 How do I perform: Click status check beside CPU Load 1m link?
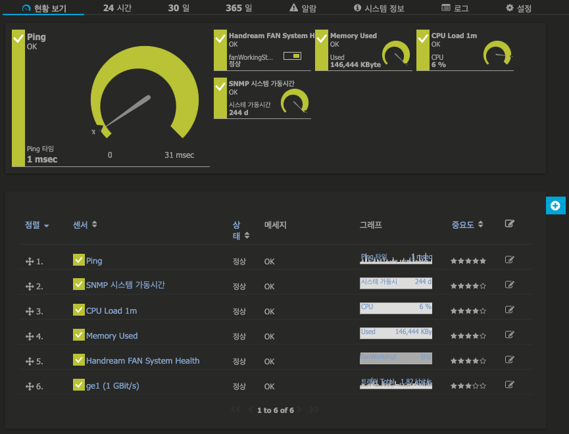(79, 310)
